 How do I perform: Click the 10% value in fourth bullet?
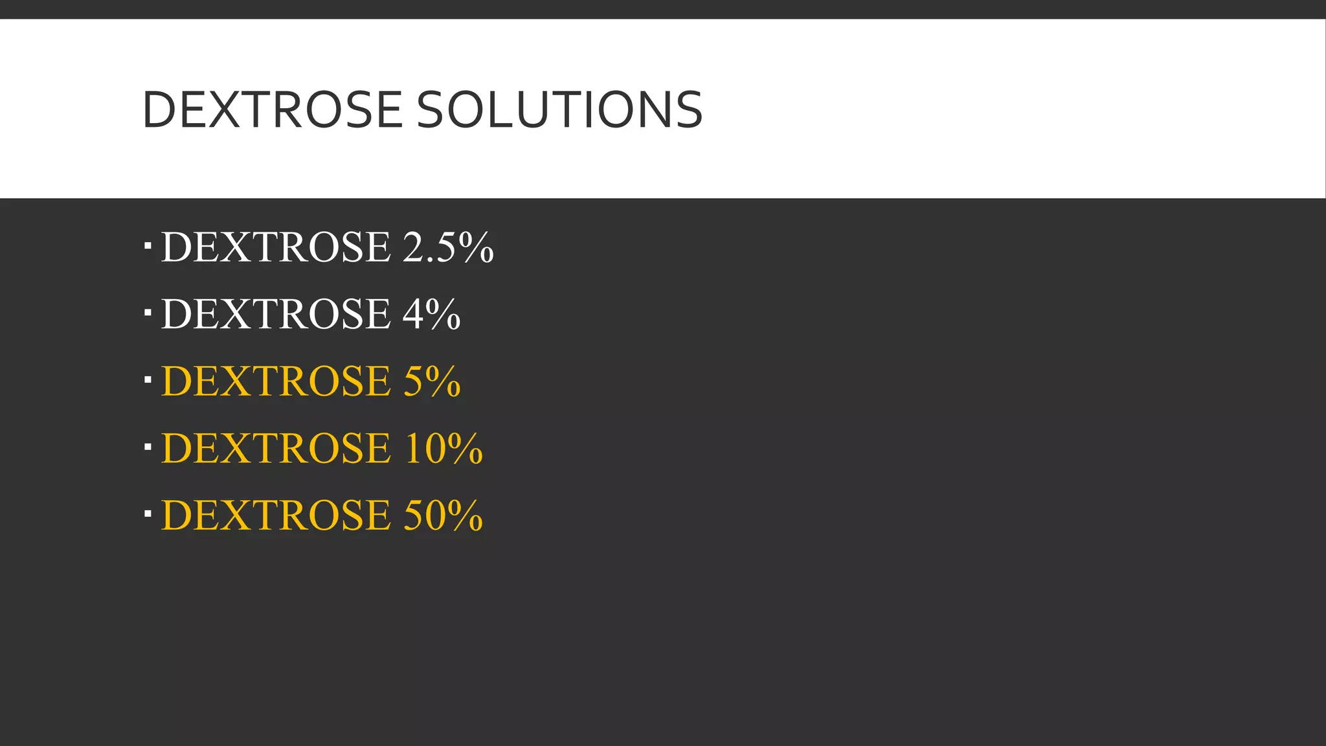click(x=444, y=448)
